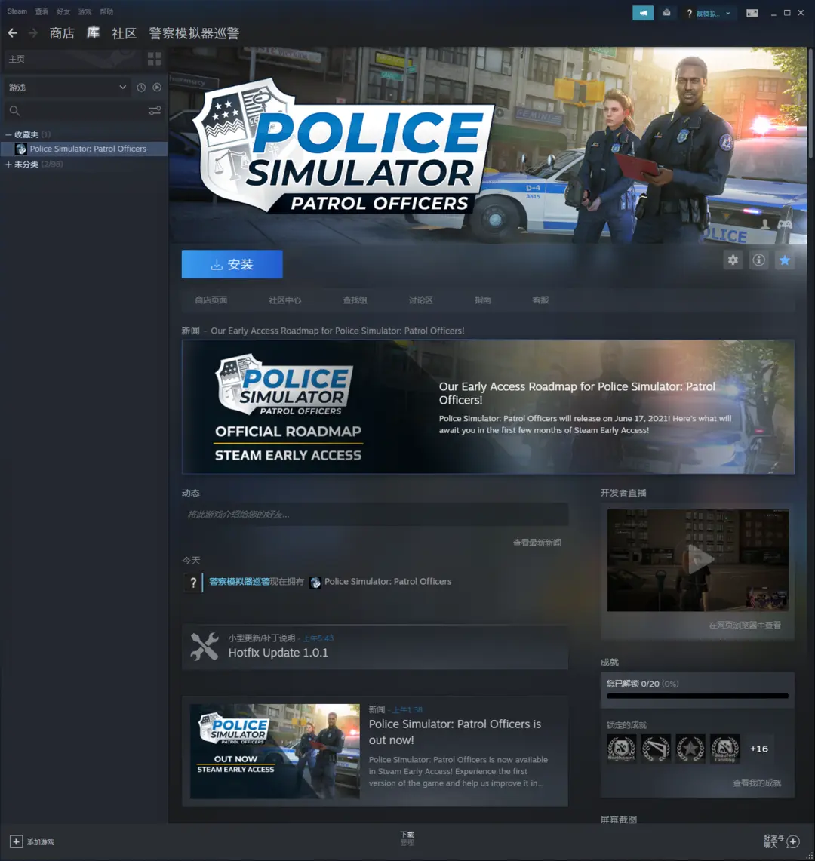Click the library search magnifier icon
This screenshot has width=815, height=861.
click(15, 111)
